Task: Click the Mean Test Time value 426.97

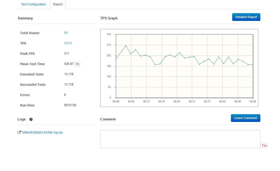Action: pyautogui.click(x=69, y=64)
